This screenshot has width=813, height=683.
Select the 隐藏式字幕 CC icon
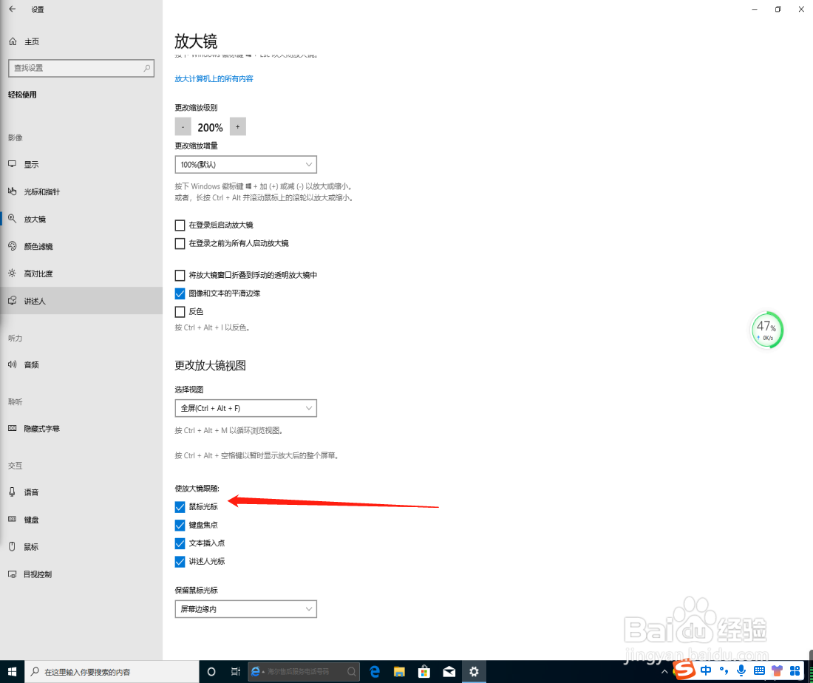point(13,428)
